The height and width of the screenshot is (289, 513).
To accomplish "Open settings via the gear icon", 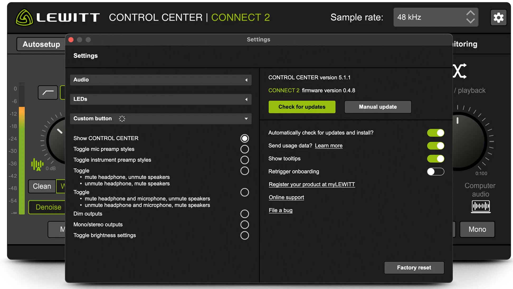I will click(498, 18).
